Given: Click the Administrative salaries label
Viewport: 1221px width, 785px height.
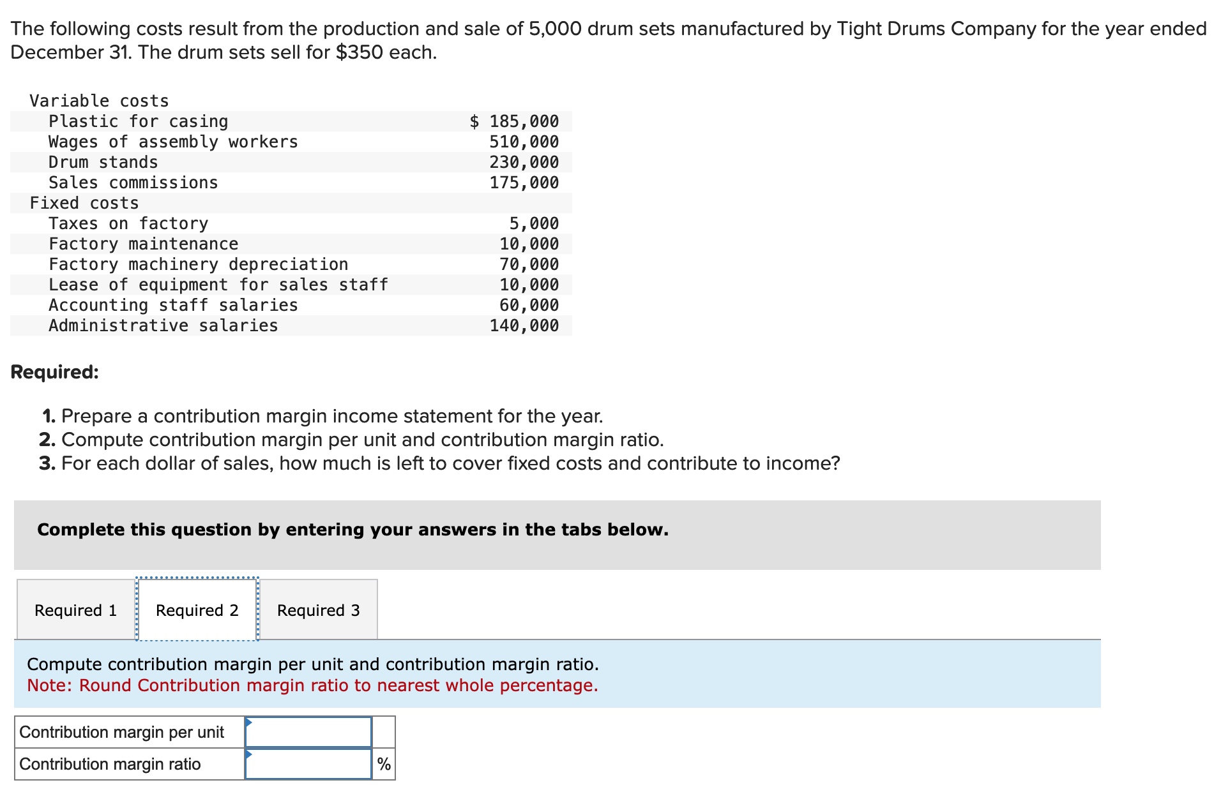Looking at the screenshot, I should coord(163,325).
